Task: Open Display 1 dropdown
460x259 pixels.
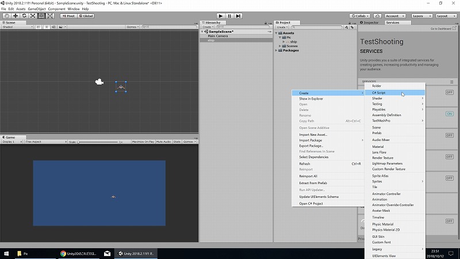Action: pyautogui.click(x=12, y=142)
